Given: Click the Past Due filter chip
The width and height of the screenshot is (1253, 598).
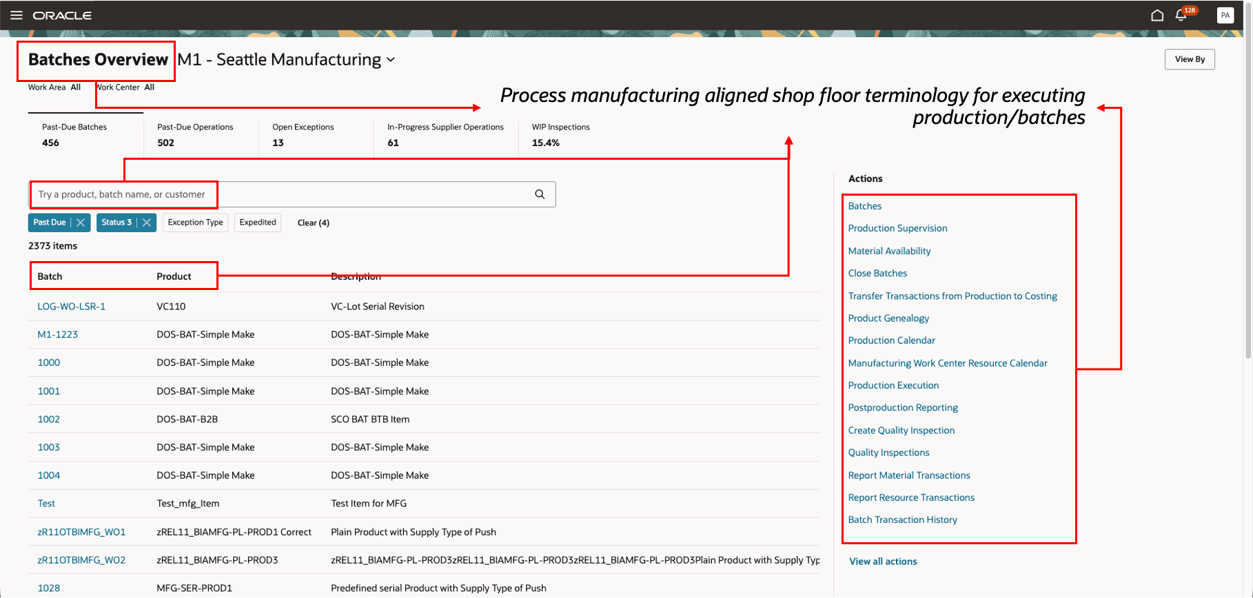Looking at the screenshot, I should pos(50,223).
